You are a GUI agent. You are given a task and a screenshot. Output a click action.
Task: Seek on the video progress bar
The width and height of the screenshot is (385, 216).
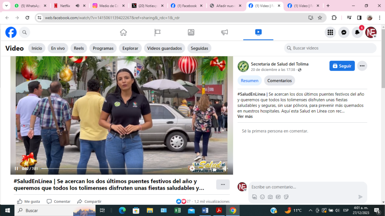click(113, 169)
